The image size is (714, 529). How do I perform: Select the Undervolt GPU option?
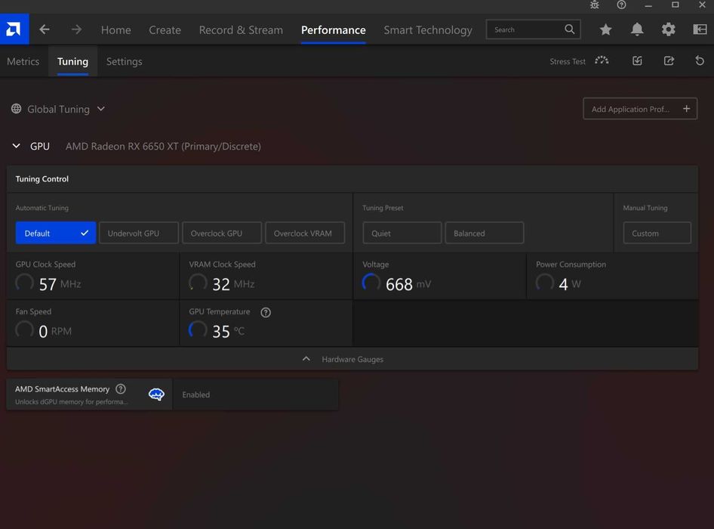click(138, 233)
